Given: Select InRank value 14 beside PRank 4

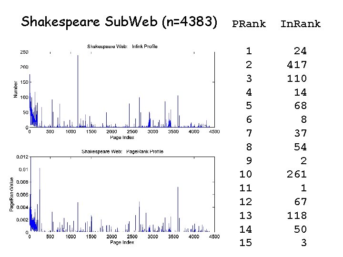Looking at the screenshot, I should 300,92.
